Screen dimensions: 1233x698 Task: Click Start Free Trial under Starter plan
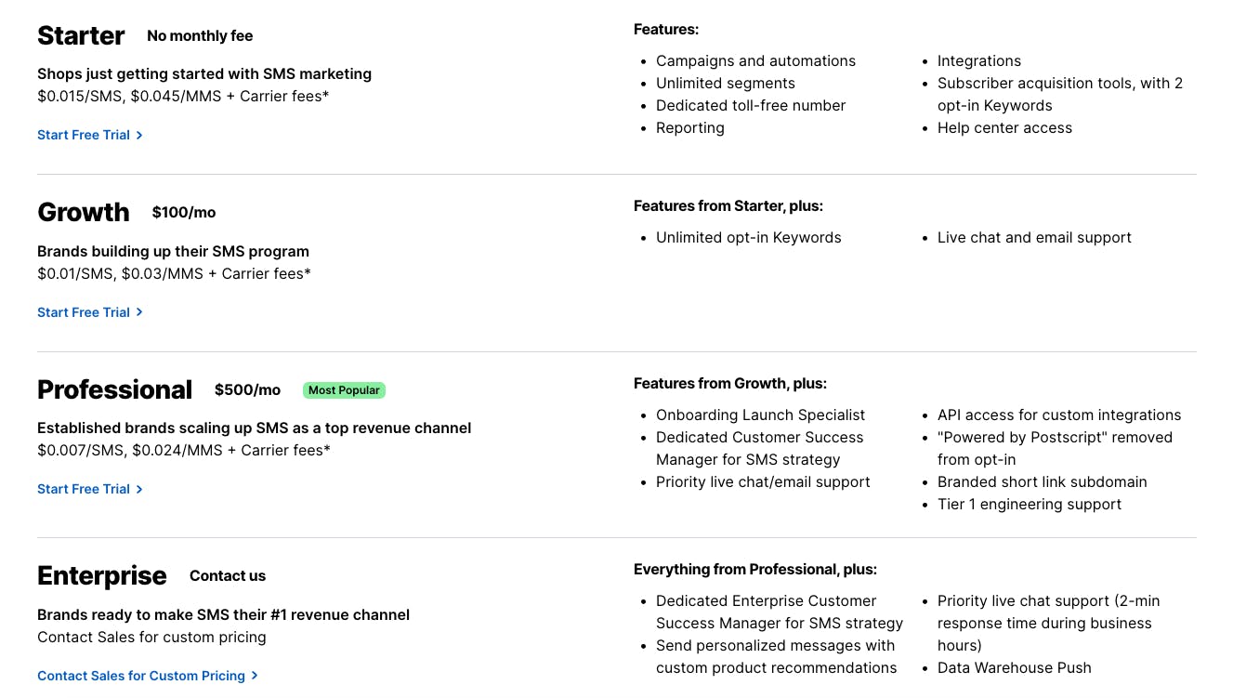coord(84,135)
